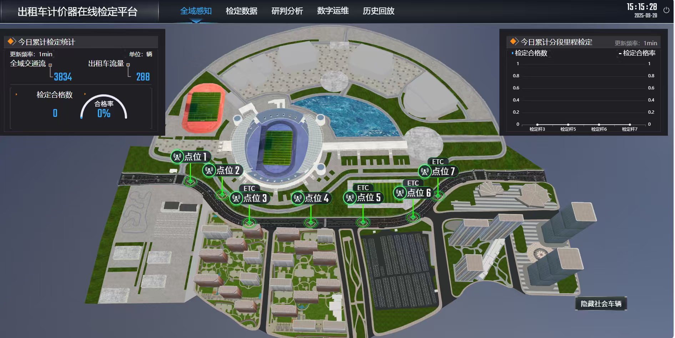
Task: Click the 全域感知 active tab
Action: coord(196,11)
